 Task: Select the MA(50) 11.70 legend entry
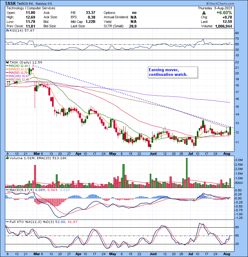[16, 72]
